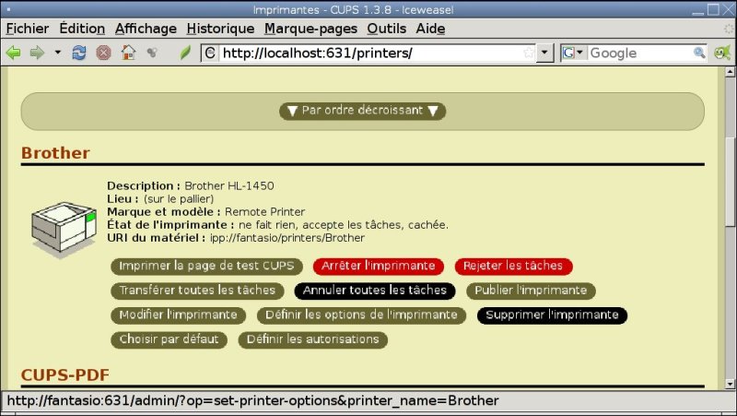737x416 pixels.
Task: Open the Google search engine selector
Action: (x=573, y=53)
